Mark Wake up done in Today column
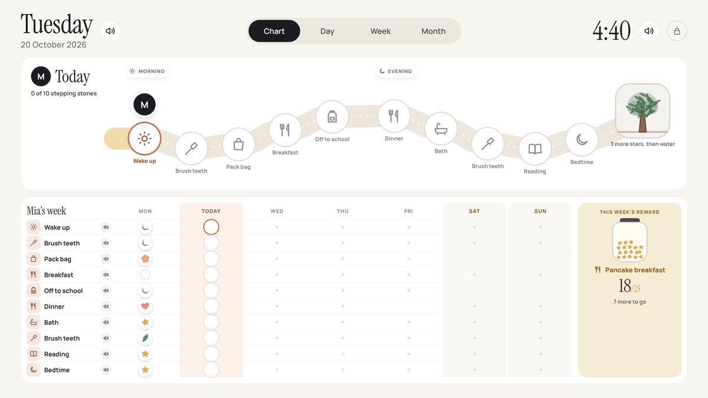The width and height of the screenshot is (708, 398). point(211,227)
